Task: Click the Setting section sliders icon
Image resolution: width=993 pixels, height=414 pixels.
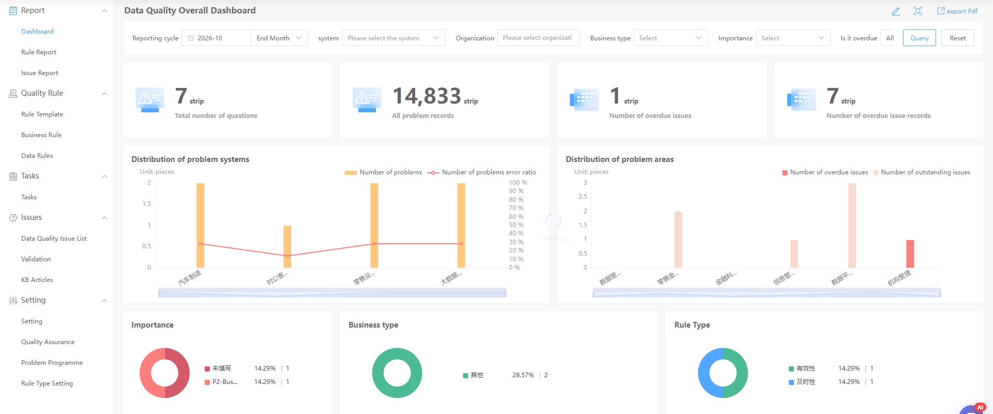Action: 13,300
